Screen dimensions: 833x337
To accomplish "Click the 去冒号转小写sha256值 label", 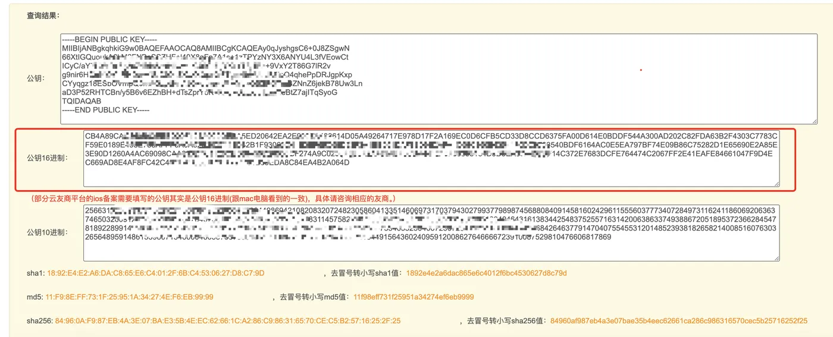I will (x=508, y=321).
